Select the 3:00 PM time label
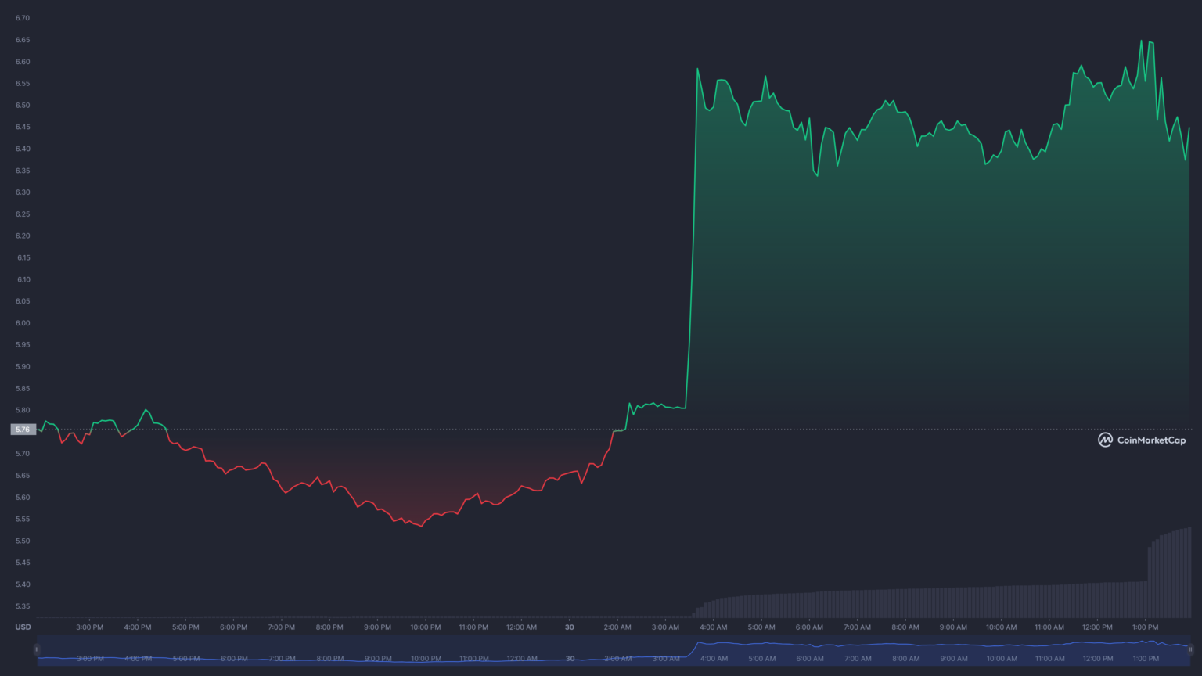The width and height of the screenshot is (1202, 676). coord(88,627)
